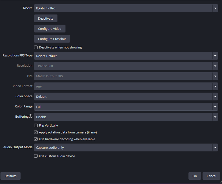Click the Deactivate button
Viewport: 222px width, 184px height.
click(x=46, y=19)
